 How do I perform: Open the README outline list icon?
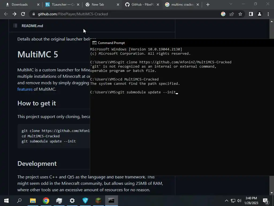(15, 26)
